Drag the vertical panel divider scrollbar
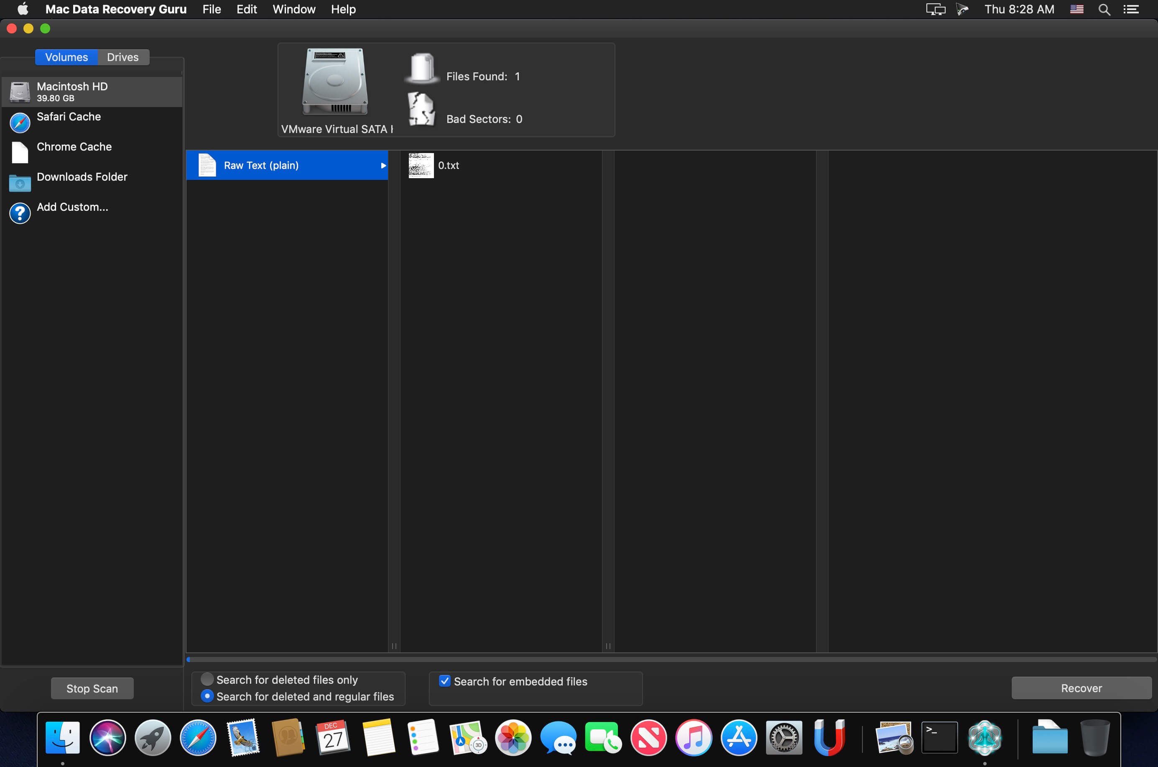The height and width of the screenshot is (767, 1158). pyautogui.click(x=393, y=644)
